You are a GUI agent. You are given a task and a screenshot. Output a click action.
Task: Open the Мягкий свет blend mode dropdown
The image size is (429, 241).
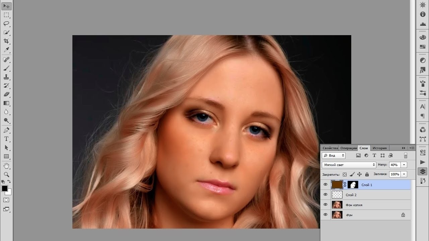(349, 165)
